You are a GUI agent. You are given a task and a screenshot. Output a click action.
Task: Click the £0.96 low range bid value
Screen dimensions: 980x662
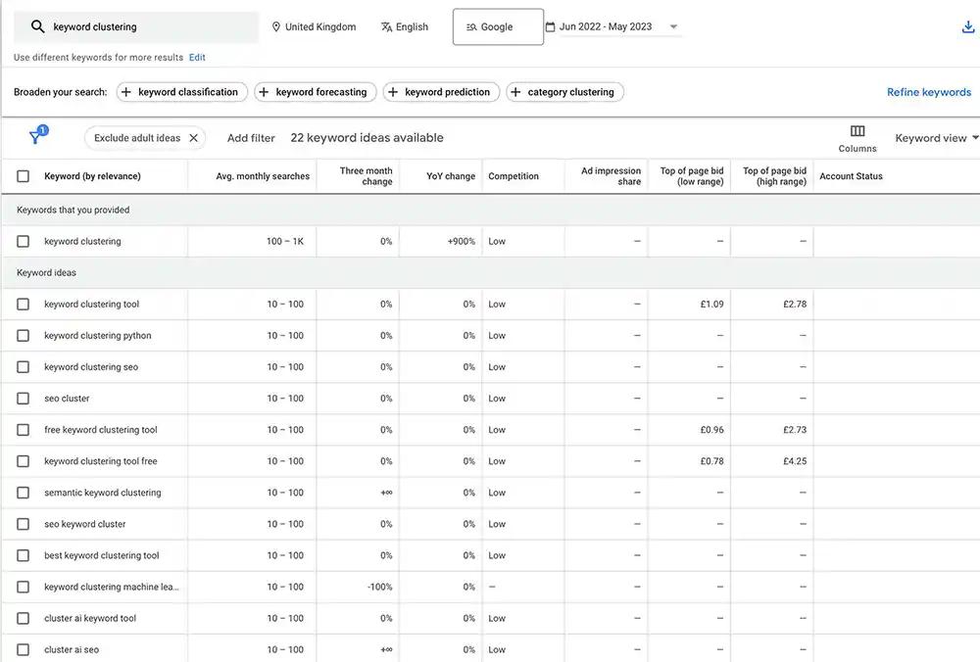click(711, 430)
